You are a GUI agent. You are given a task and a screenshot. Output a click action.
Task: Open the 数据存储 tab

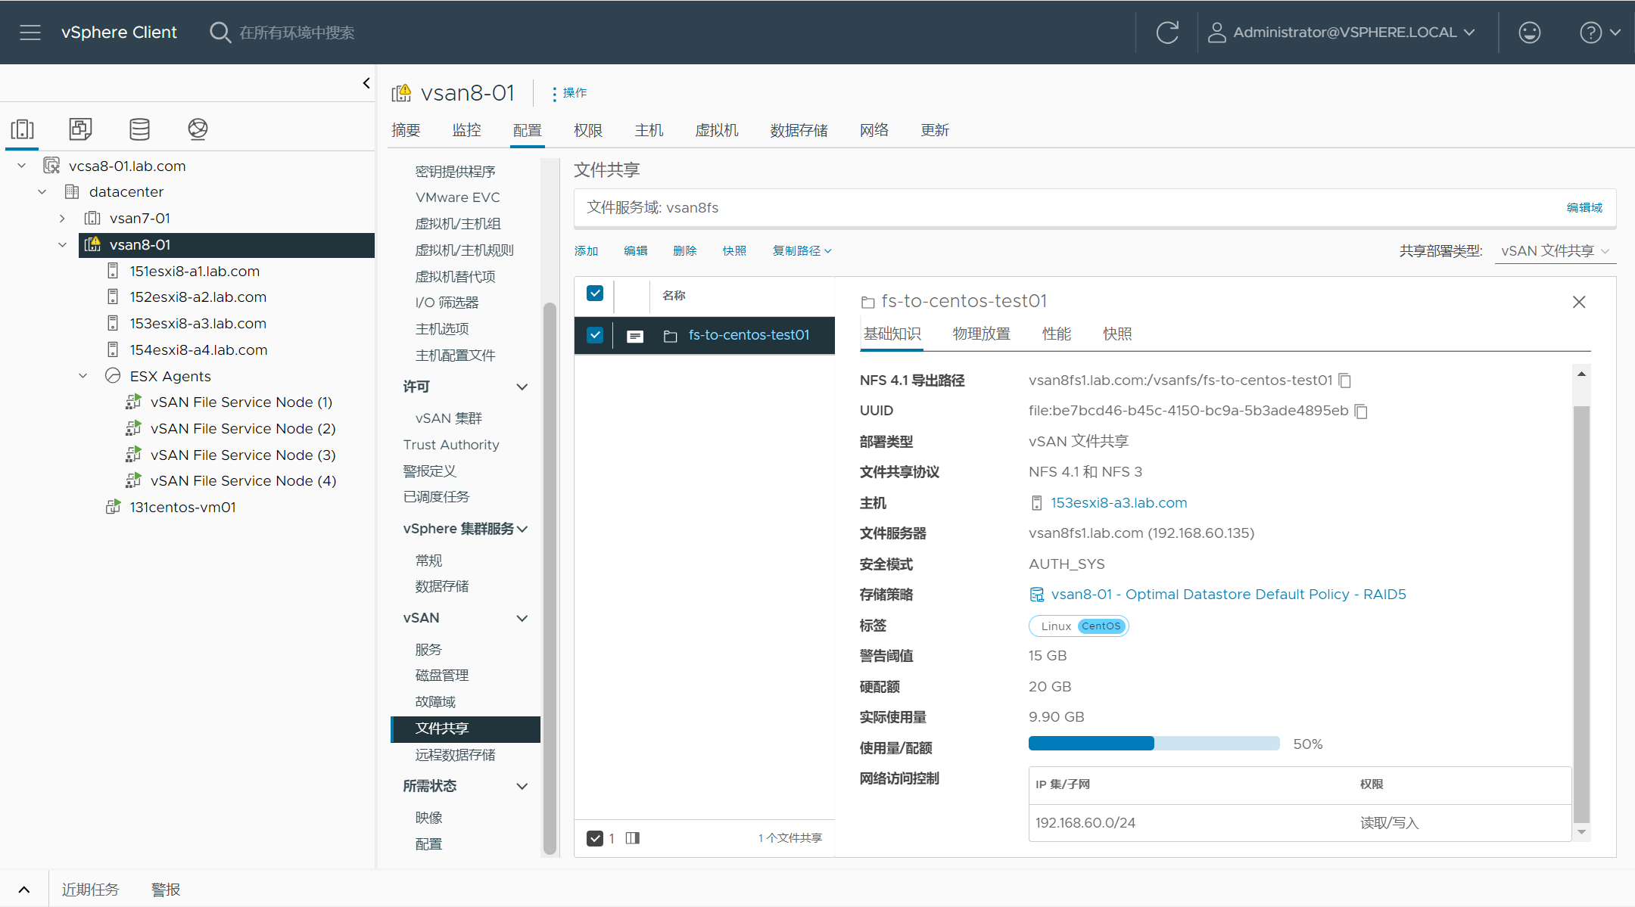click(799, 130)
